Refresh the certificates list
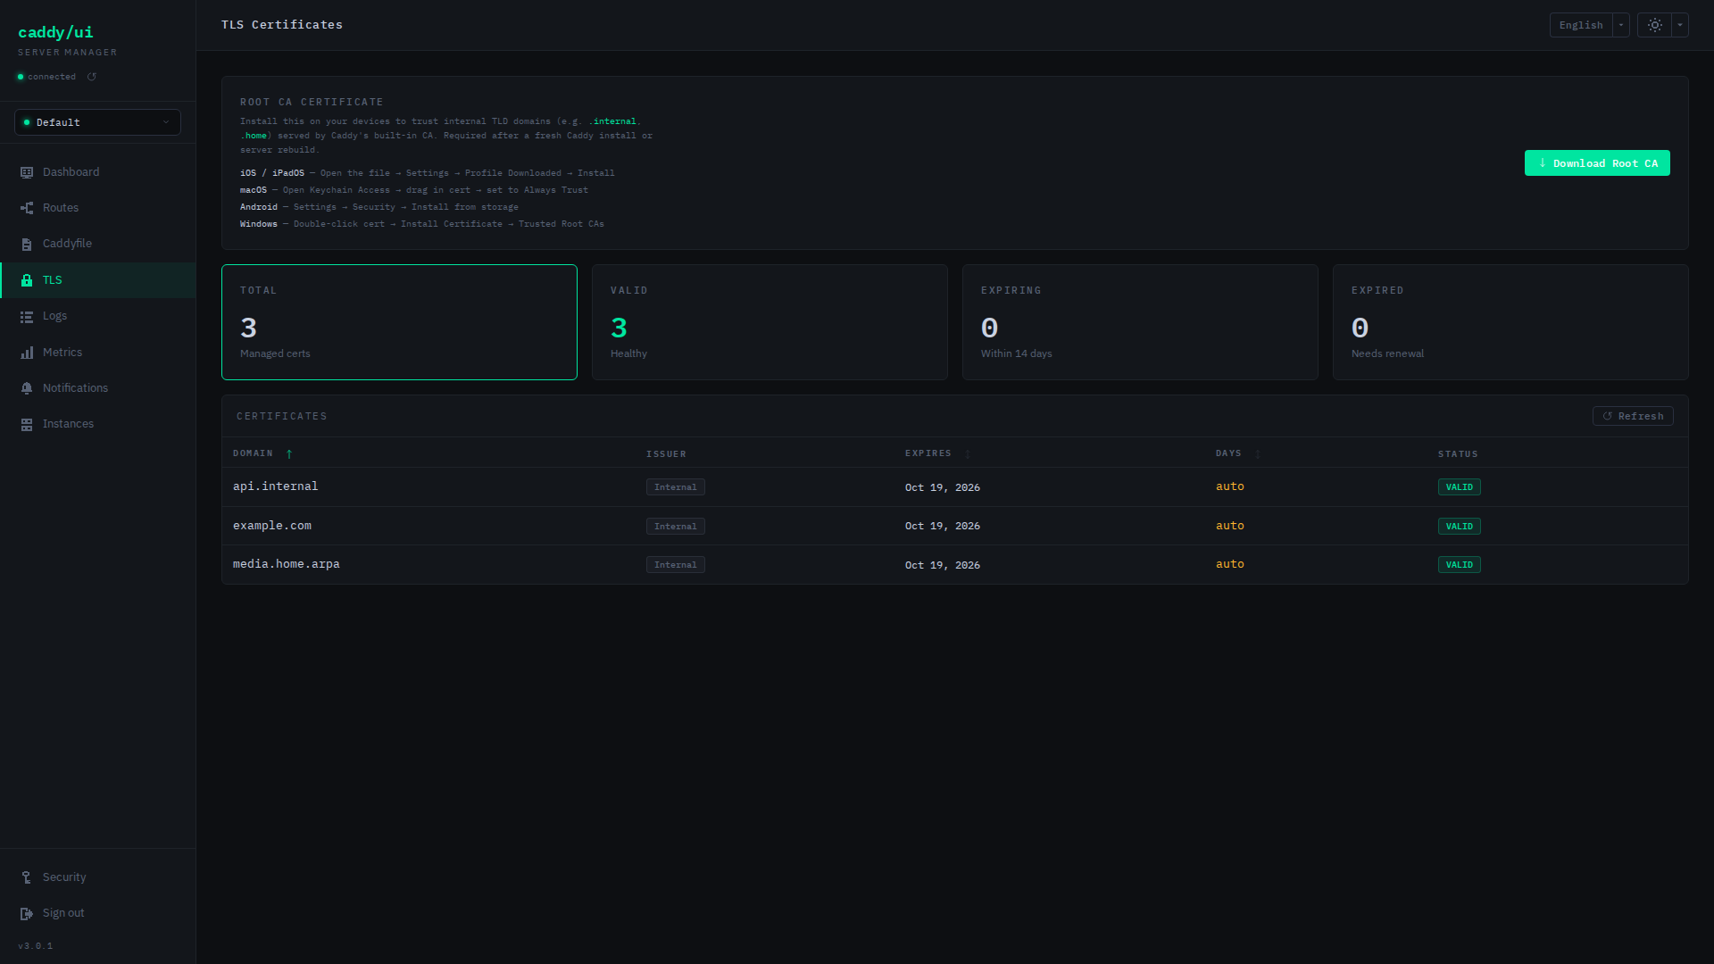1714x964 pixels. (x=1633, y=416)
